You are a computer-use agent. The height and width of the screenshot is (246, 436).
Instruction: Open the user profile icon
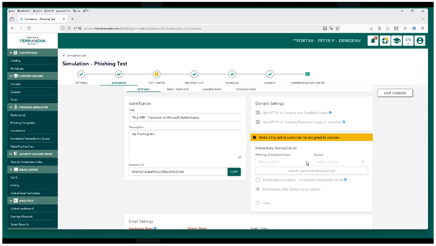(420, 41)
